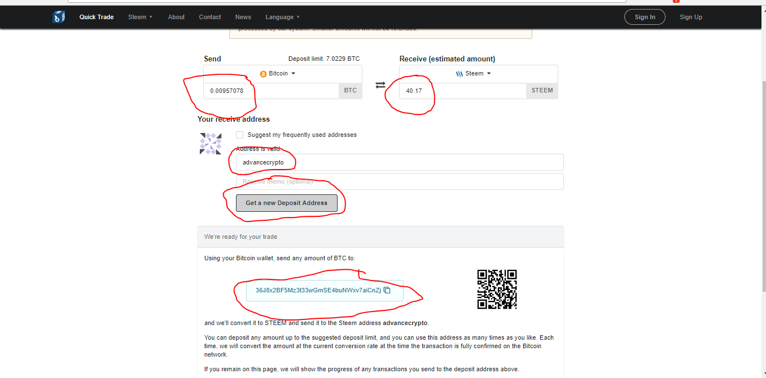The image size is (766, 378).
Task: Click the send amount field 0.00957078
Action: coord(271,91)
